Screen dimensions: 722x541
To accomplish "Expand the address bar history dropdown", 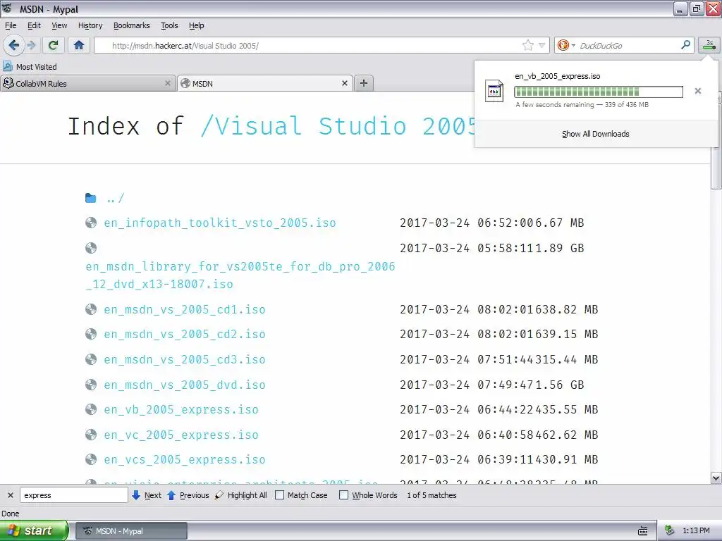I will tap(542, 45).
